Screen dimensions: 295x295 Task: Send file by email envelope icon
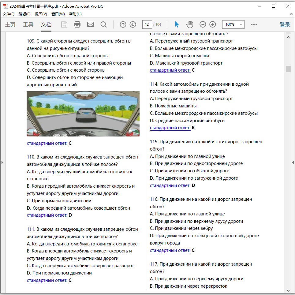tap(90, 24)
